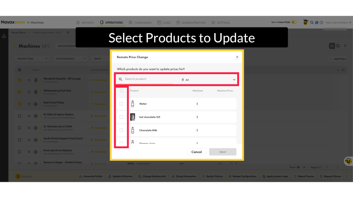Select all products via header checkbox
This screenshot has height=198, width=353.
coord(122,91)
